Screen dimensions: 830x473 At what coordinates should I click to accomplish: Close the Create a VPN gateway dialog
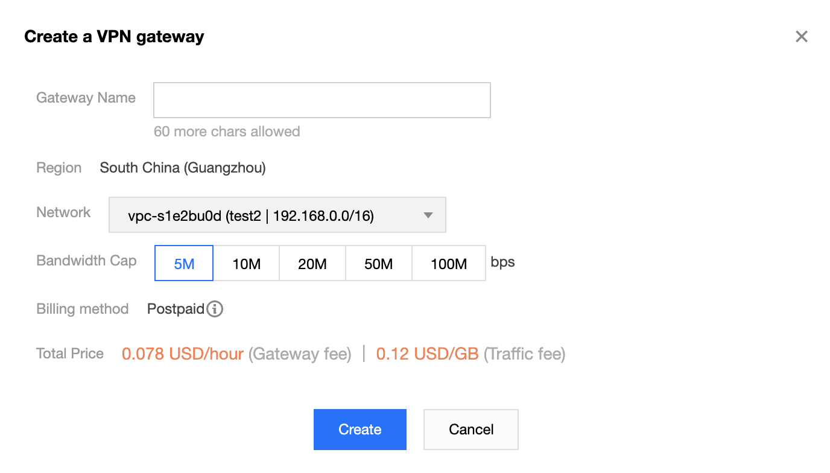[x=801, y=37]
